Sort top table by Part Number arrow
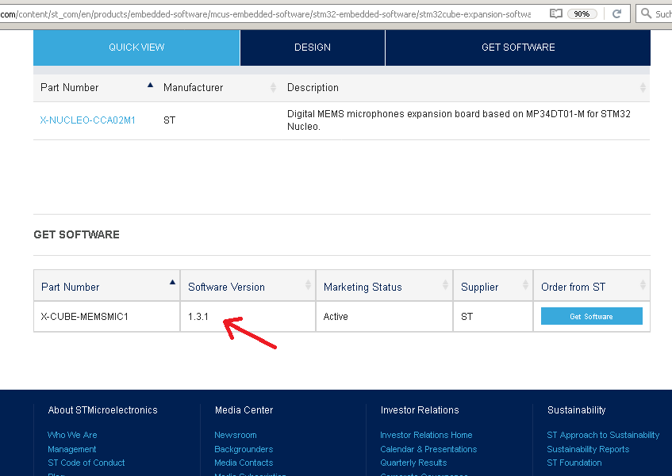 tap(150, 85)
